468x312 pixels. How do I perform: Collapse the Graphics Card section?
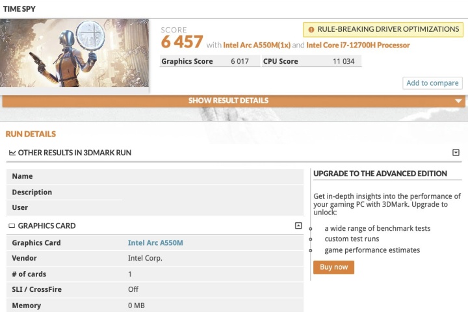pyautogui.click(x=298, y=226)
